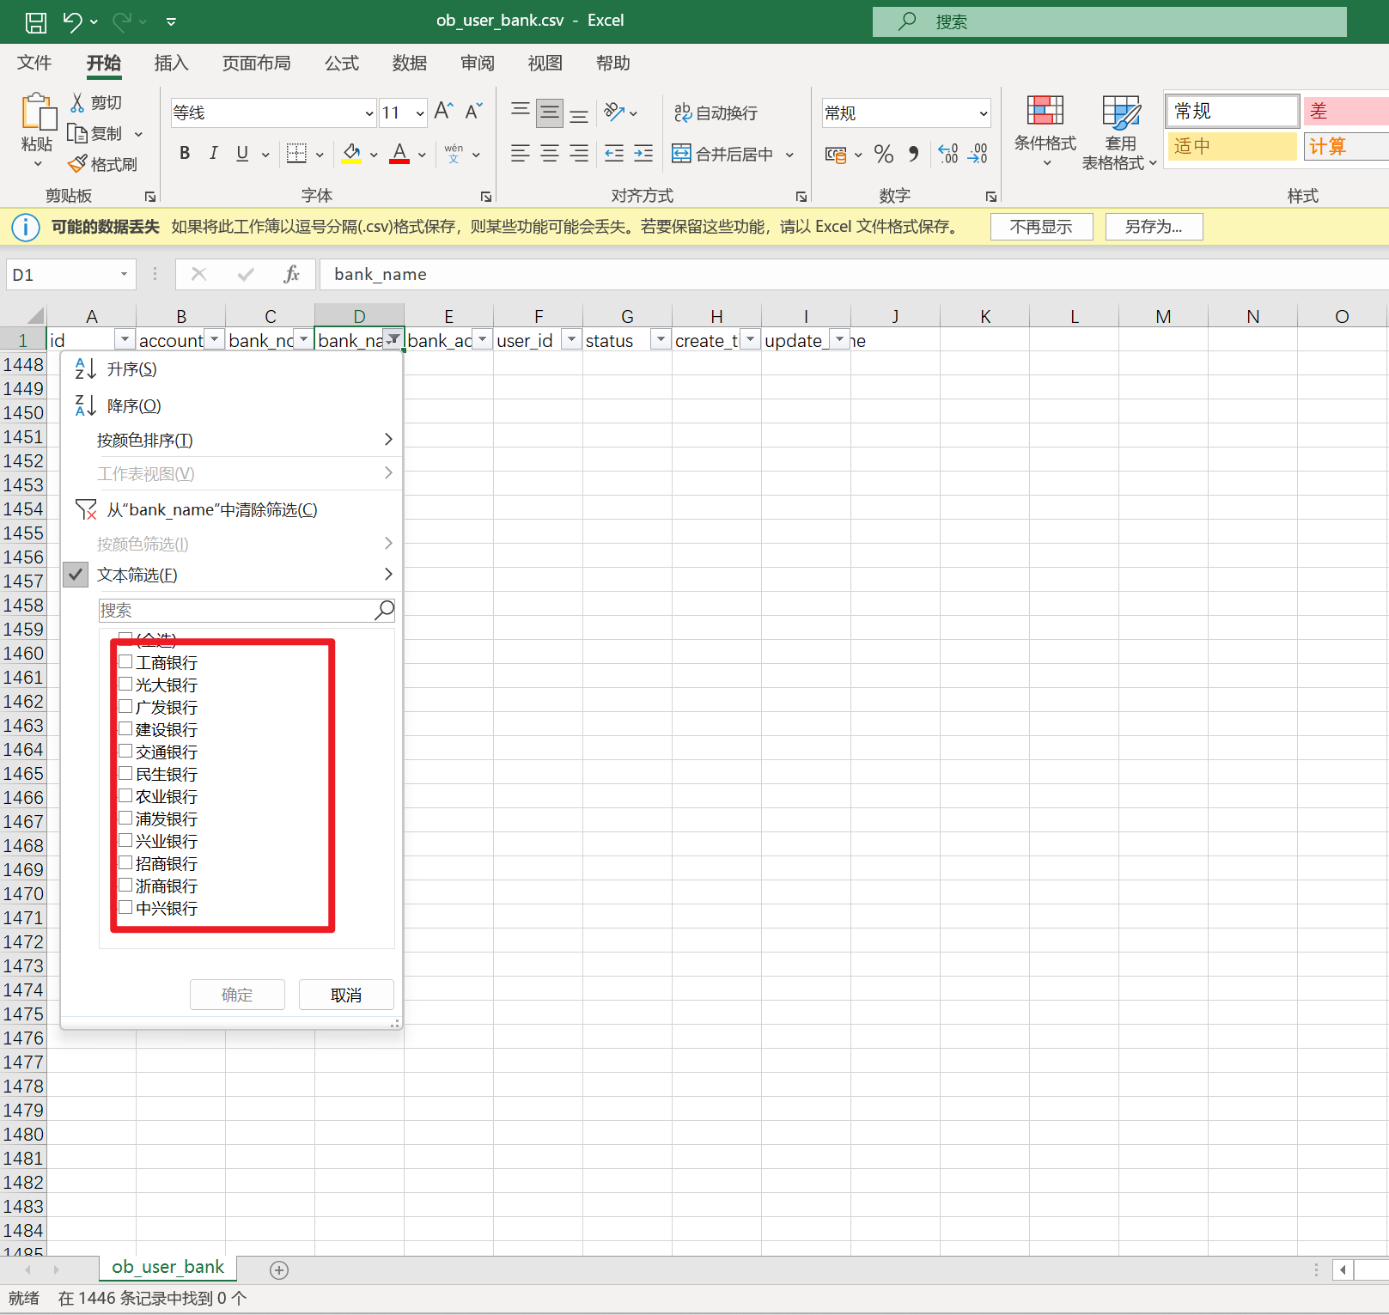Open the ob_user_bank sheet tab

[168, 1267]
